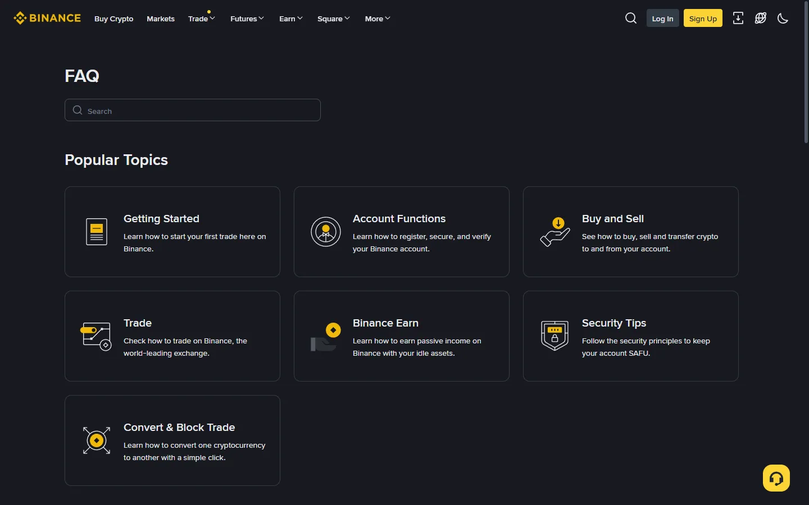Open the search magnifier in the header
Screen dimensions: 809x505
(631, 18)
